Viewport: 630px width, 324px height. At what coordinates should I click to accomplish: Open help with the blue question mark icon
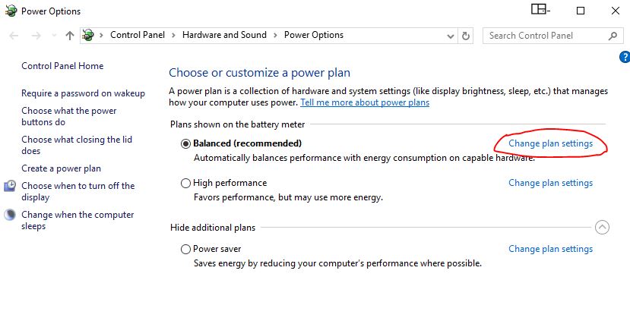[625, 57]
